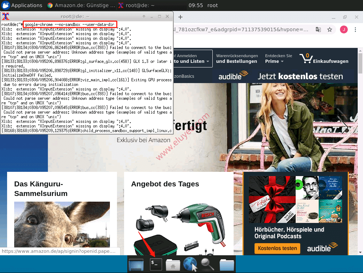Open the globe web browser in the taskbar
This screenshot has height=273, width=363.
click(x=190, y=264)
